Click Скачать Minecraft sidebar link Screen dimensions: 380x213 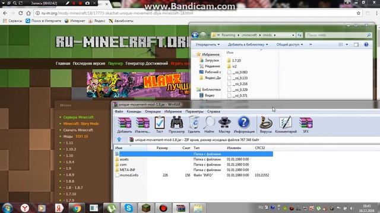pyautogui.click(x=78, y=130)
